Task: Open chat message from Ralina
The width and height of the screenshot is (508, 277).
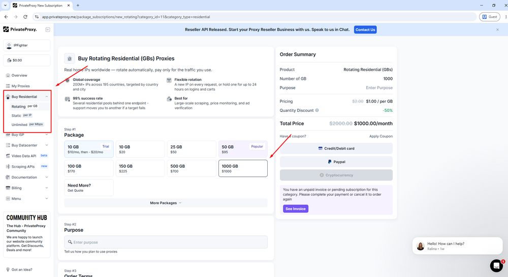Action: point(457,246)
